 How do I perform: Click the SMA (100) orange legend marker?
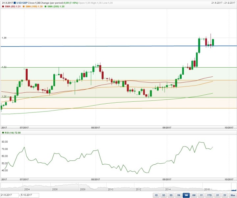click(24, 6)
